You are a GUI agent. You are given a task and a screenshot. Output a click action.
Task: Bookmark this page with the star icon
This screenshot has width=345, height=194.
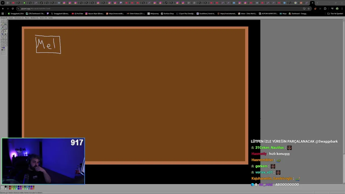tap(309, 8)
